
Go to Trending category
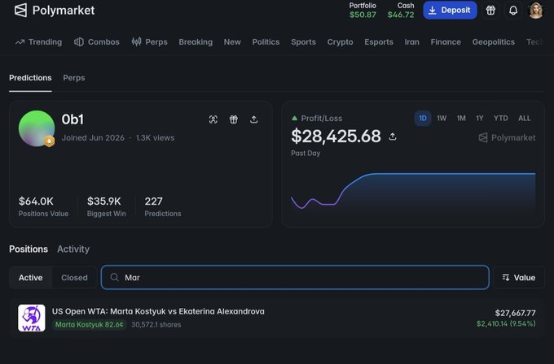click(x=38, y=42)
